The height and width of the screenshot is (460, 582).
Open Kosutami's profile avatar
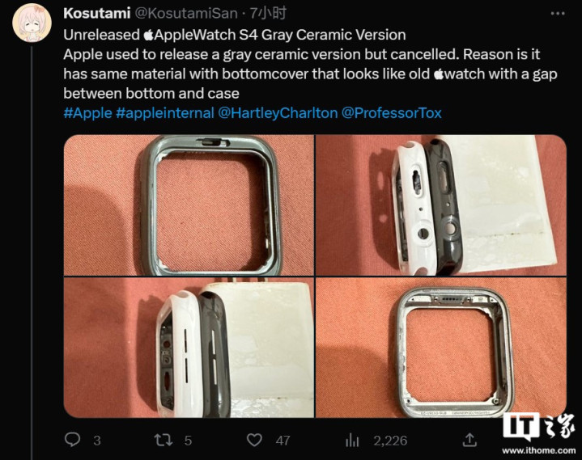(32, 23)
